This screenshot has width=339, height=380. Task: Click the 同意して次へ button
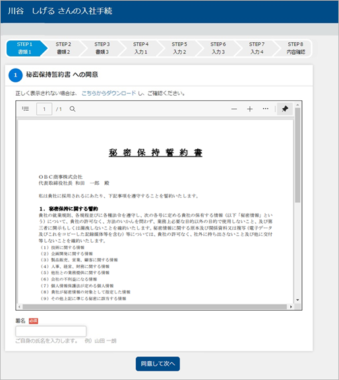(x=158, y=364)
